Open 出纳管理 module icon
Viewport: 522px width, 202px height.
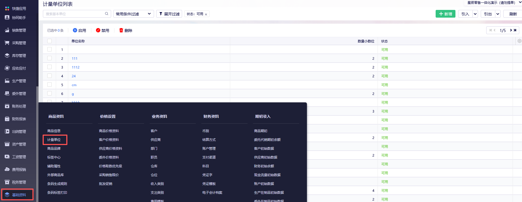tap(7, 131)
